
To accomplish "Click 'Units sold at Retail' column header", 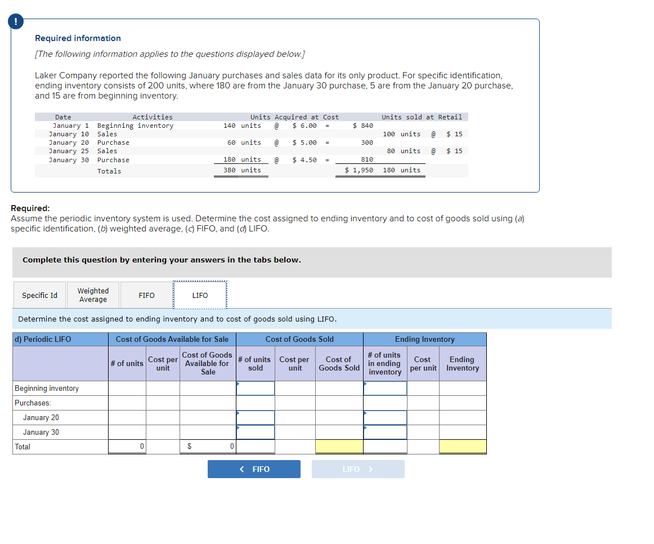I will [422, 117].
